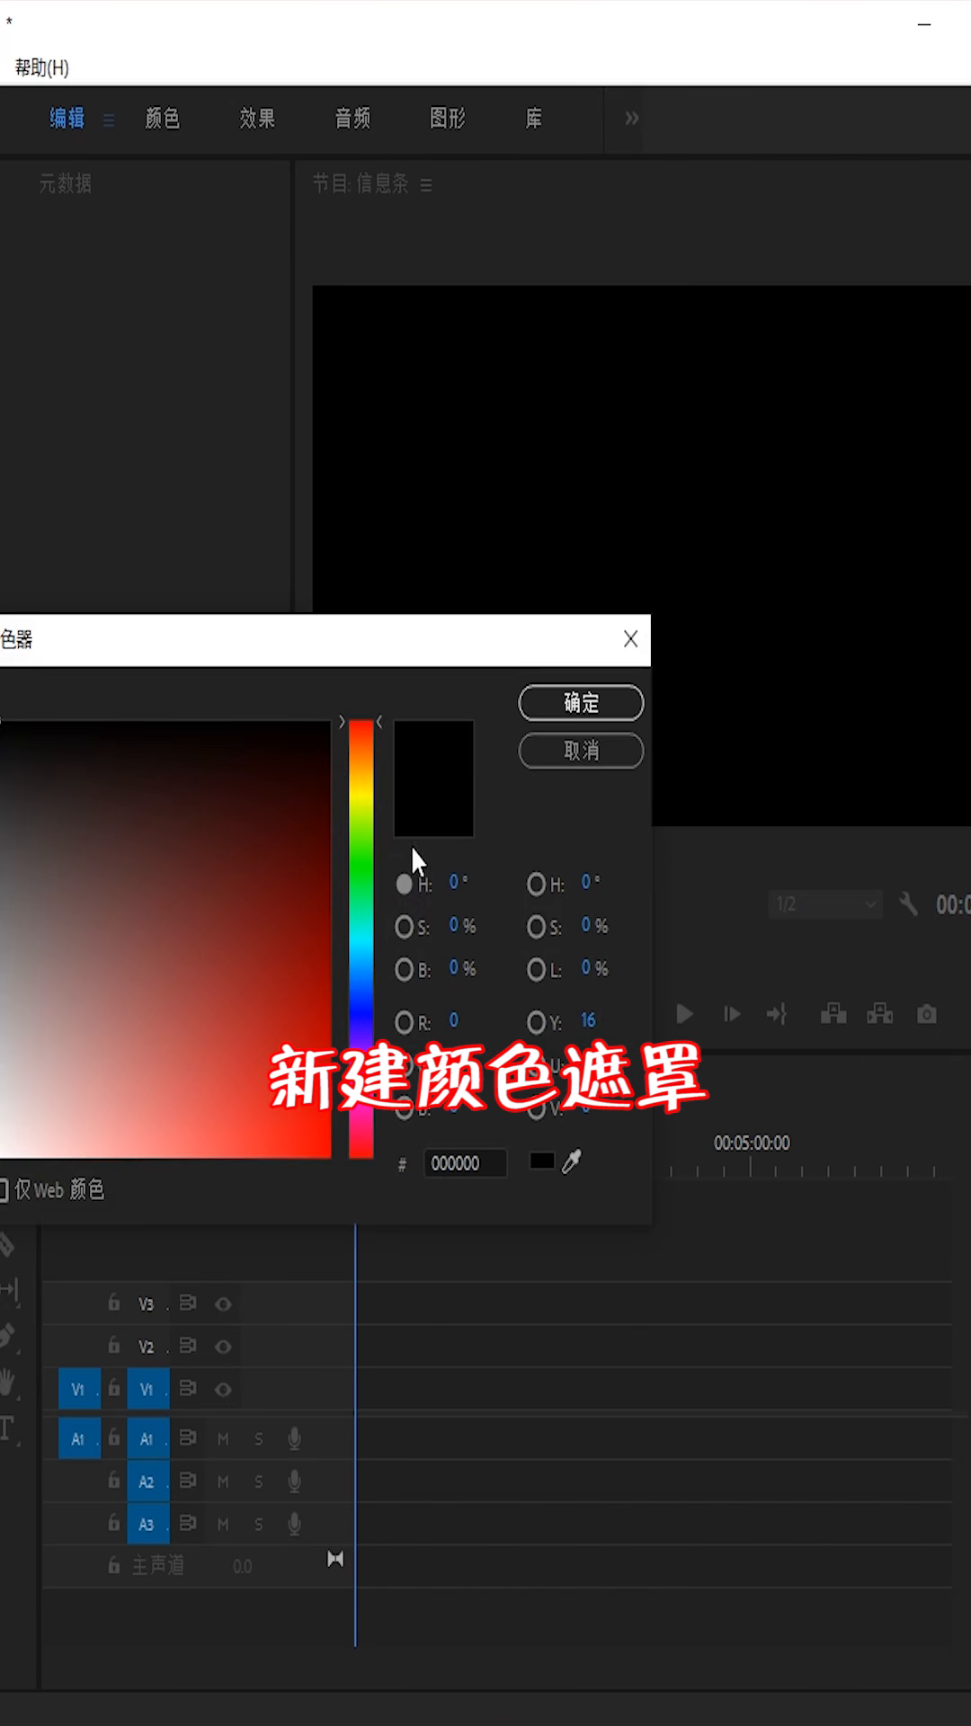Pick a color with the eyedropper tool
The image size is (971, 1726).
pyautogui.click(x=572, y=1161)
